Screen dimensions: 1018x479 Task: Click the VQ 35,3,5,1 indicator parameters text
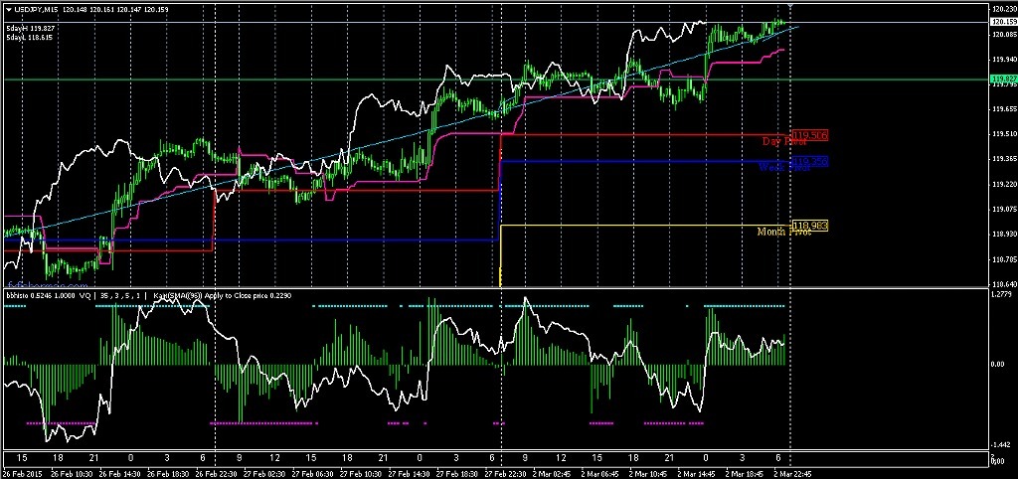(x=114, y=295)
